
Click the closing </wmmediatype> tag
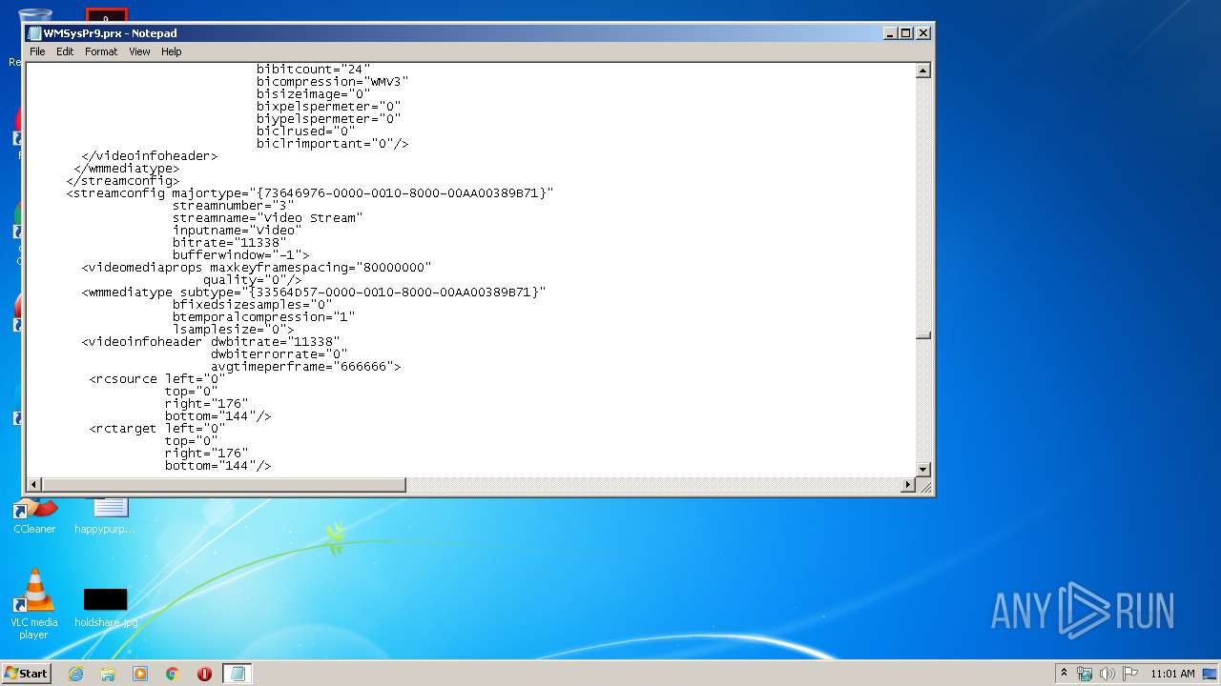[x=127, y=169]
